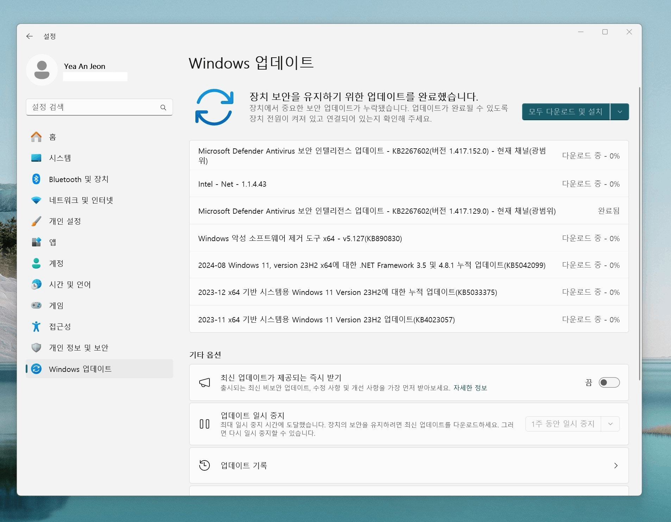Click the search magnifier icon
The image size is (671, 522).
(x=163, y=107)
